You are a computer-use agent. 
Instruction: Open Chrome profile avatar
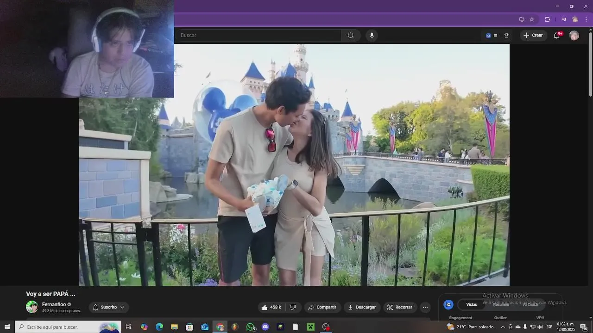pyautogui.click(x=575, y=19)
